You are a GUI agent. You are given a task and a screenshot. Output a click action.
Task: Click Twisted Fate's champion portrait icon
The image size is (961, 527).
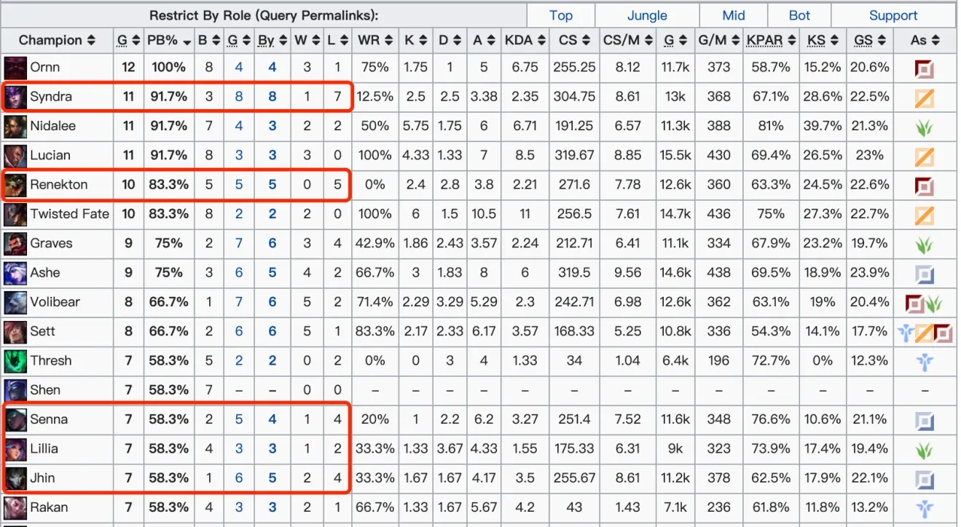point(15,214)
